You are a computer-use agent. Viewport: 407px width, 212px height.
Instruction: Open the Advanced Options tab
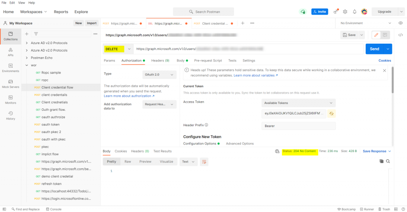tap(240, 144)
